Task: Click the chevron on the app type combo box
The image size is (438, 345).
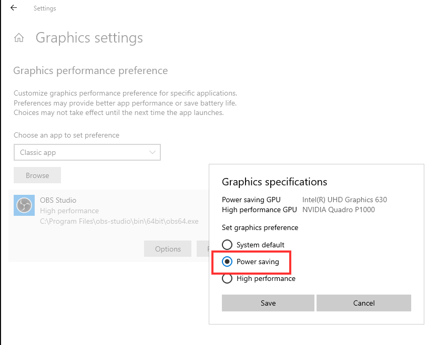Action: tap(152, 152)
